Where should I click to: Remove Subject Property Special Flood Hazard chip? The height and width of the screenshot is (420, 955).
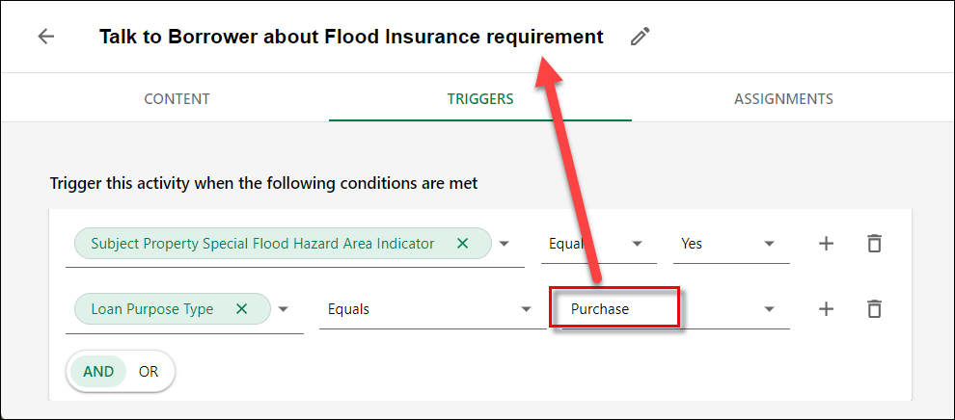[x=463, y=244]
